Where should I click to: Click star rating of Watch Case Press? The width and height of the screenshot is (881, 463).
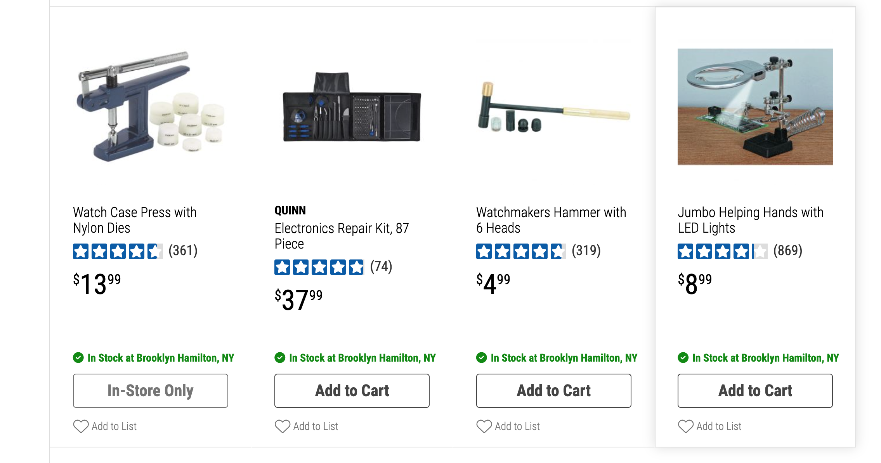click(x=118, y=251)
